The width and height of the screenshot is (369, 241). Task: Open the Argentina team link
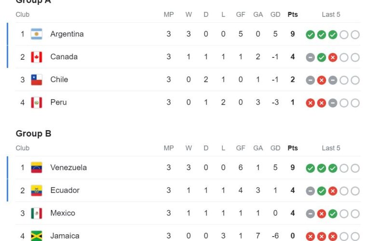[x=67, y=34]
